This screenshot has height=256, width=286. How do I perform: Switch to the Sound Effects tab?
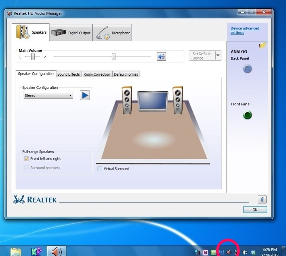[69, 74]
